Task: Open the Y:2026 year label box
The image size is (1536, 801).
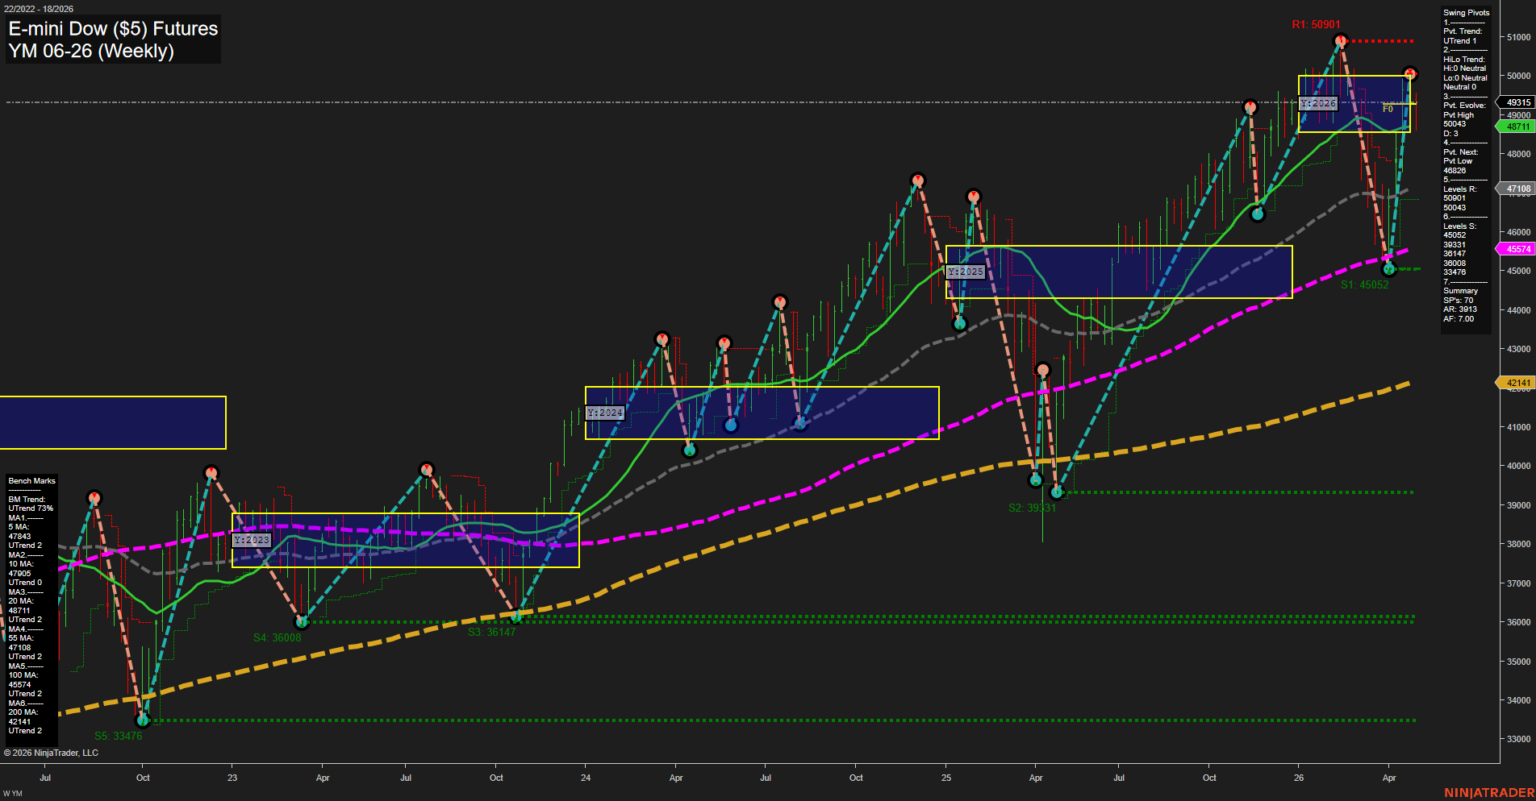Action: (x=1318, y=103)
